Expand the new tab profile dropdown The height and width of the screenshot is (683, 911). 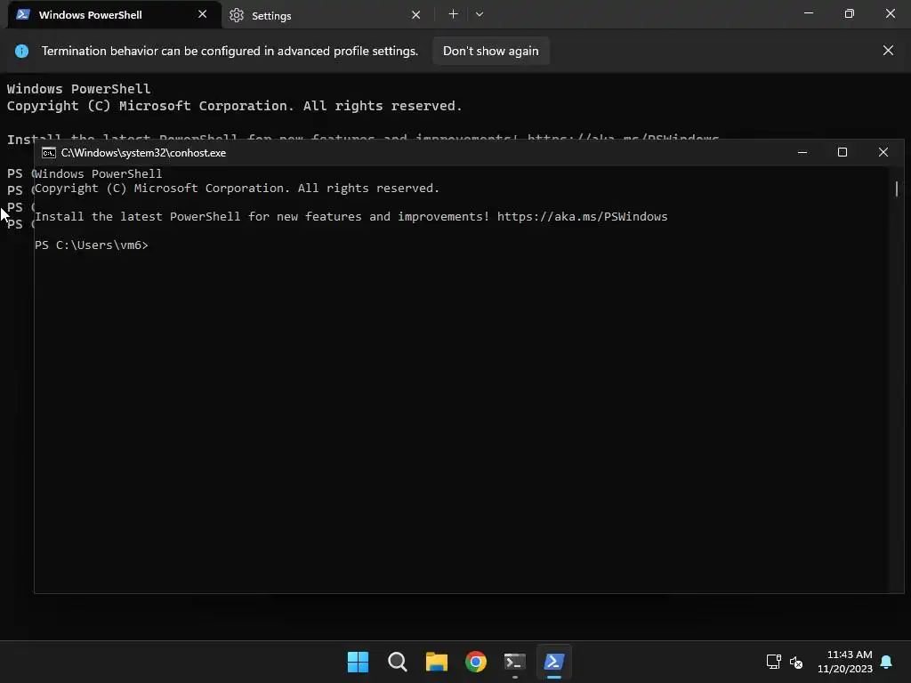click(480, 14)
